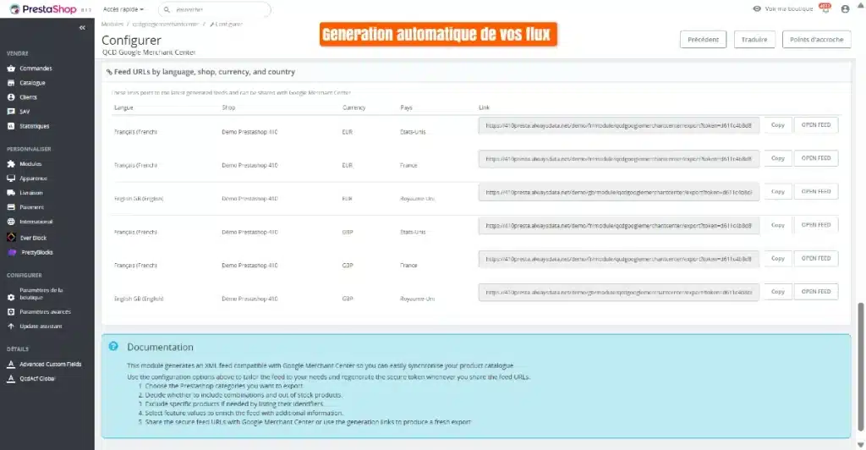Screen dimensions: 866x450
Task: Collapse the sidebar with double-chevron icon
Action: [82, 28]
